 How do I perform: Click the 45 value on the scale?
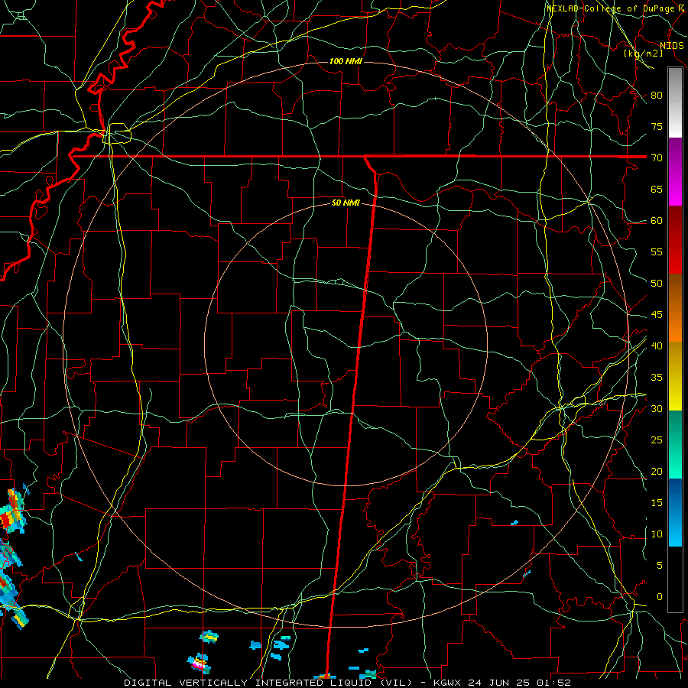pyautogui.click(x=657, y=315)
